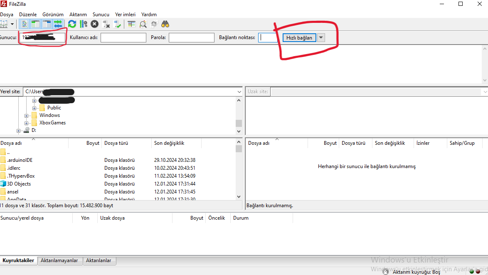Select the Public folder in tree
488x275 pixels.
54,107
